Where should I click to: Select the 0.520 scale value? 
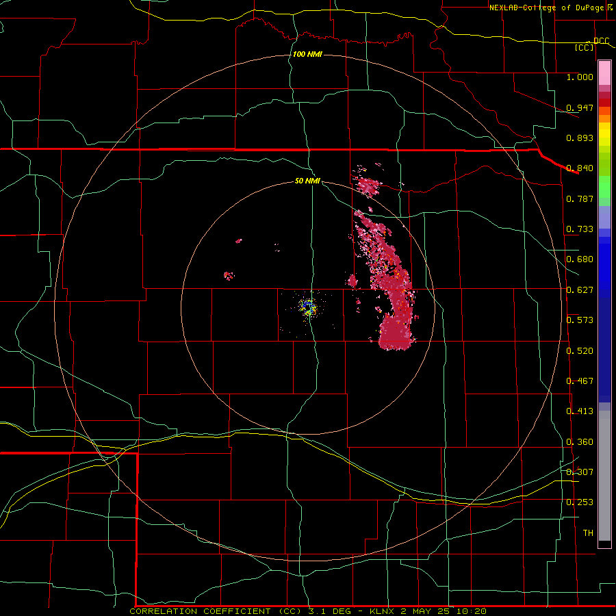[580, 351]
